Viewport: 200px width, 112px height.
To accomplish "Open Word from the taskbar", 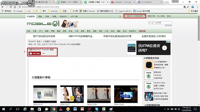I will pos(75,109).
